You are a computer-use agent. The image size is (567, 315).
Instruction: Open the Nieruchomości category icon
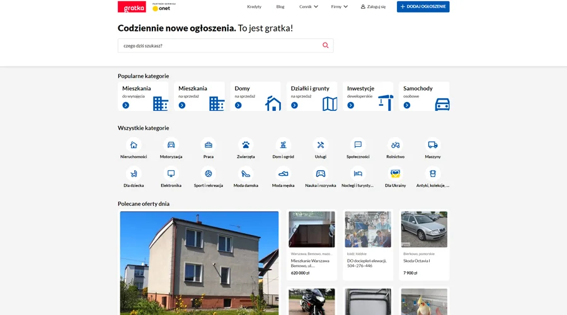pyautogui.click(x=134, y=145)
